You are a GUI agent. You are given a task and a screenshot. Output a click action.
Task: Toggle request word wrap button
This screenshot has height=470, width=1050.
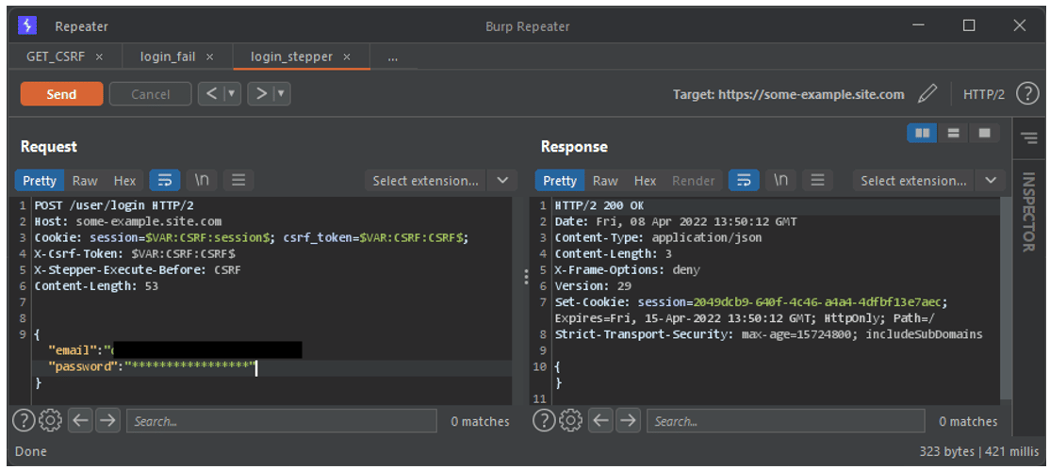[165, 180]
